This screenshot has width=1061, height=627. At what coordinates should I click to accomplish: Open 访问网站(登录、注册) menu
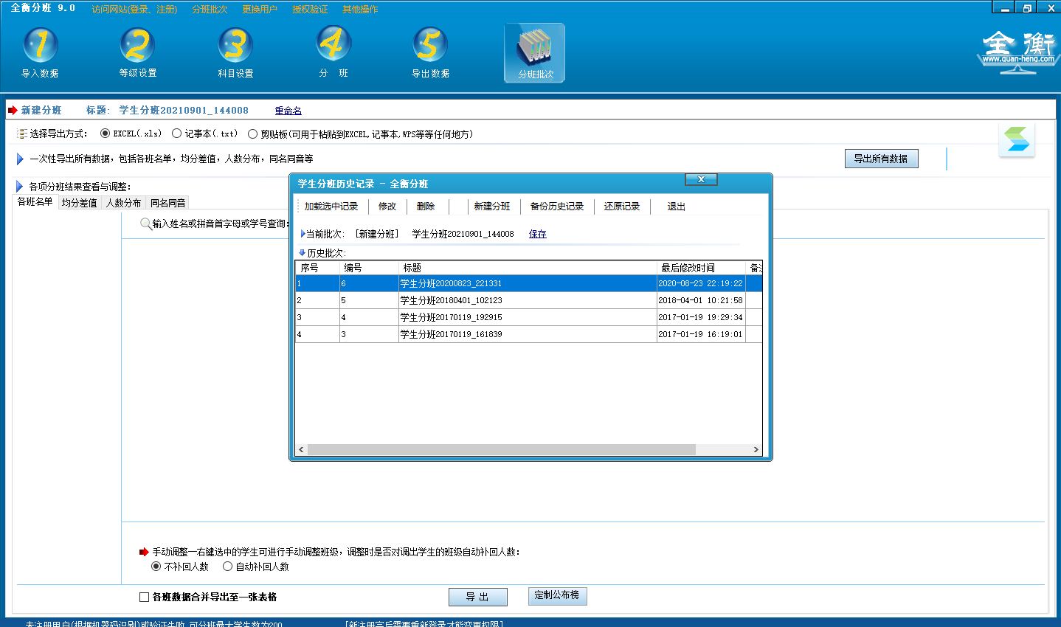point(135,10)
